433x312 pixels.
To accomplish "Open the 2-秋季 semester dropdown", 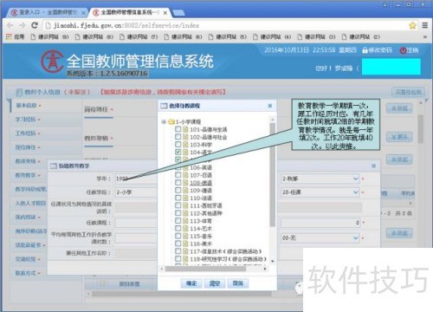I will click(356, 179).
